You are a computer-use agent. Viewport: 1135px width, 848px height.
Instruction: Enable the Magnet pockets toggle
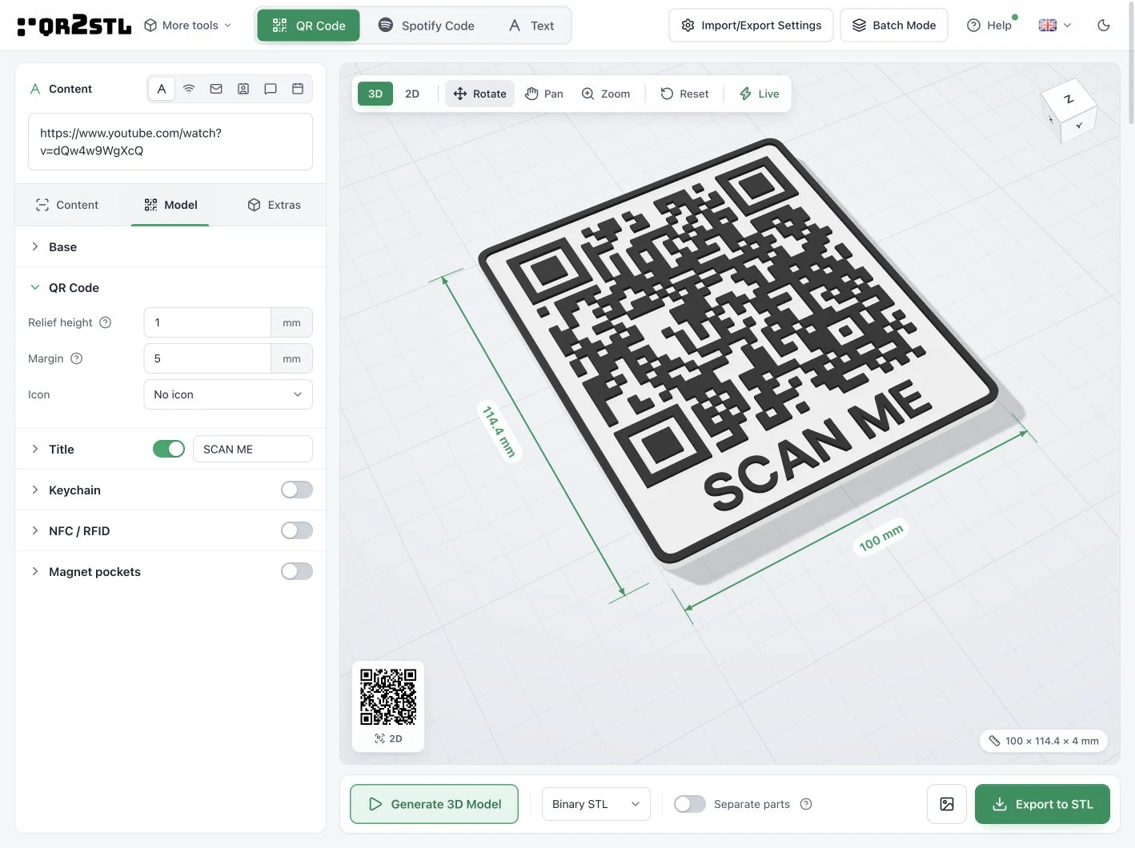[297, 571]
